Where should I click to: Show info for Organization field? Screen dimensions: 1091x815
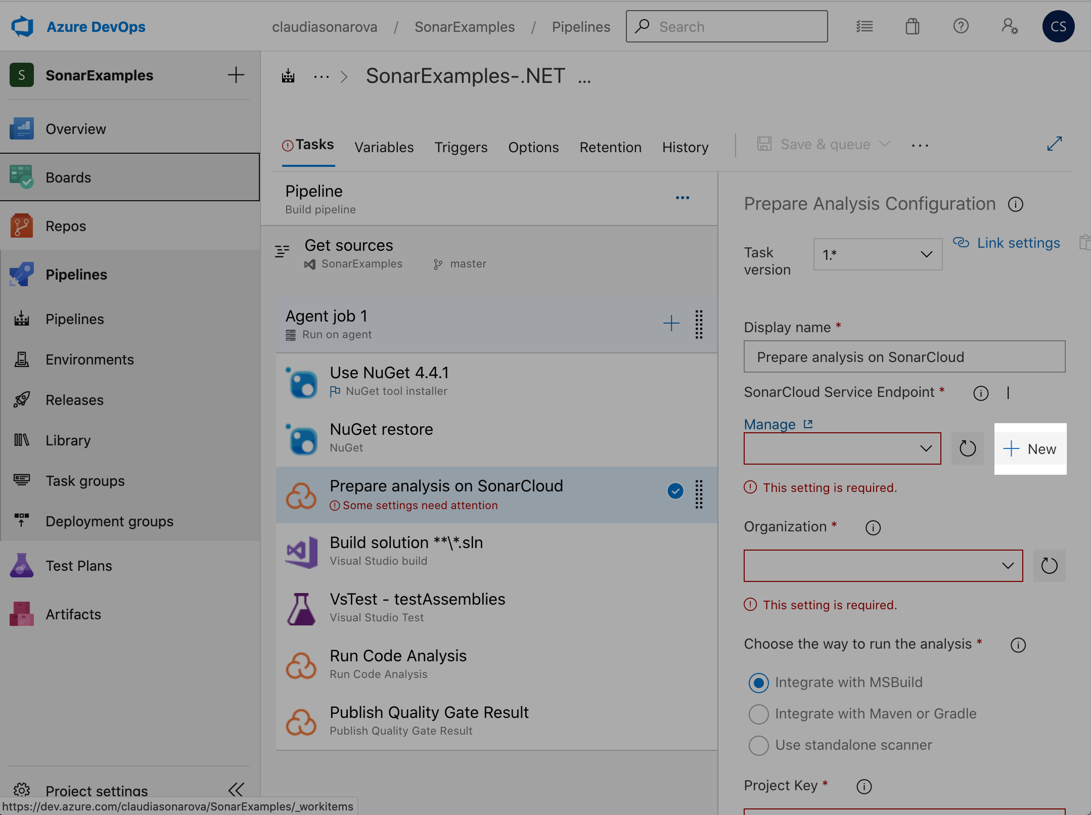[x=873, y=528]
